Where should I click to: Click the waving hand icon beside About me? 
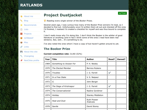coord(22,16)
